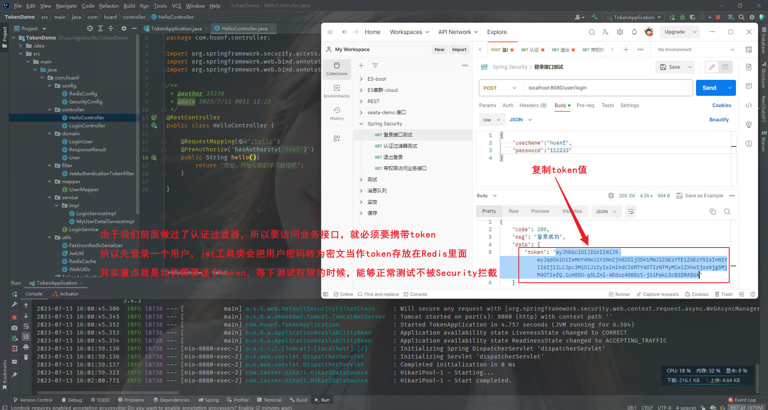Collapse controller folder in project tree

50,109
